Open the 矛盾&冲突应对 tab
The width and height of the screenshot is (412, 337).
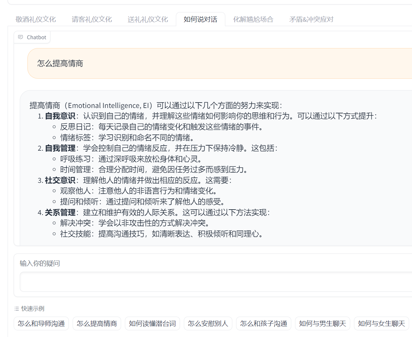tap(311, 19)
